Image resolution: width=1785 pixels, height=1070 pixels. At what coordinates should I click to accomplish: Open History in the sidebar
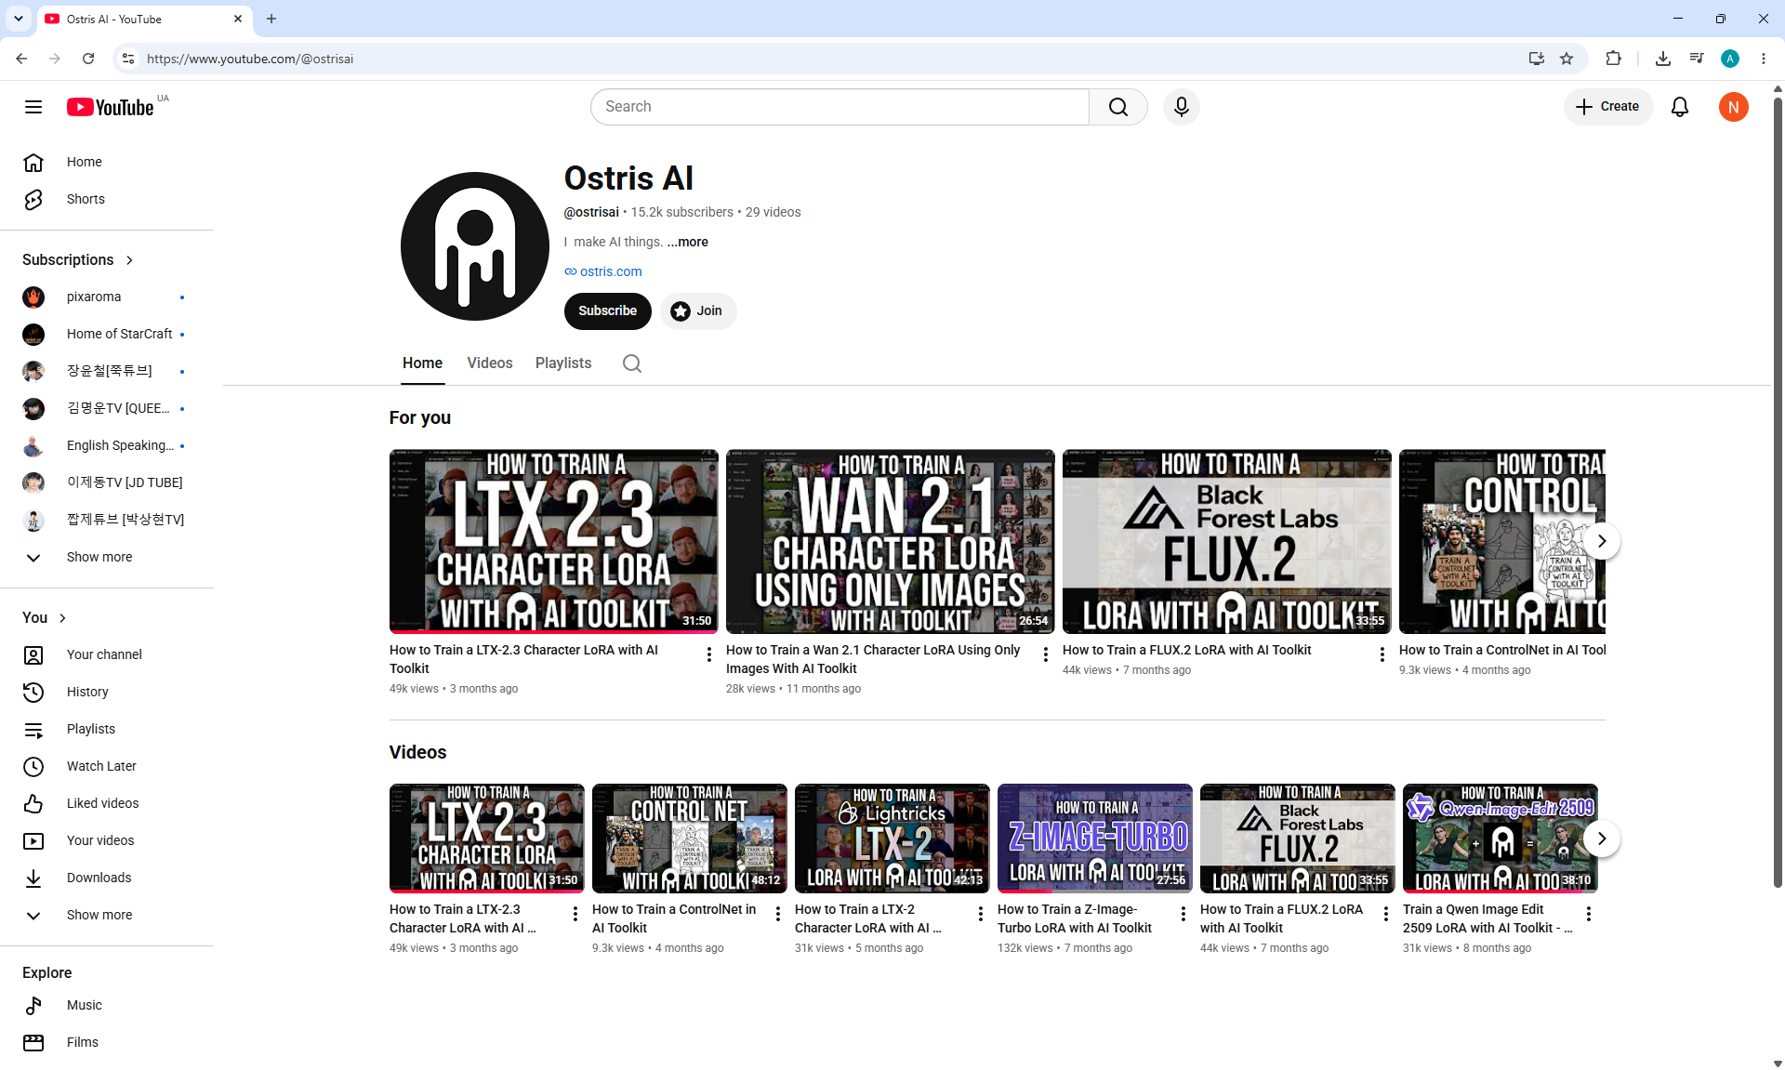[x=107, y=692]
